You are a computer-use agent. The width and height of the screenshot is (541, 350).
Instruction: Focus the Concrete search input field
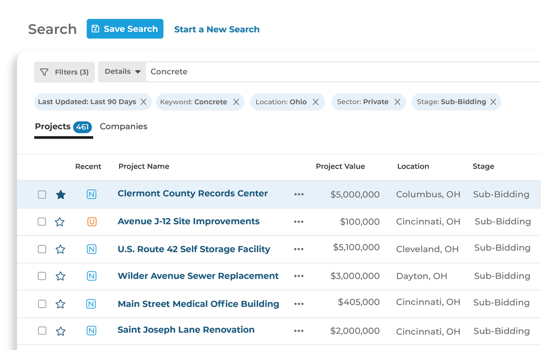pyautogui.click(x=343, y=72)
